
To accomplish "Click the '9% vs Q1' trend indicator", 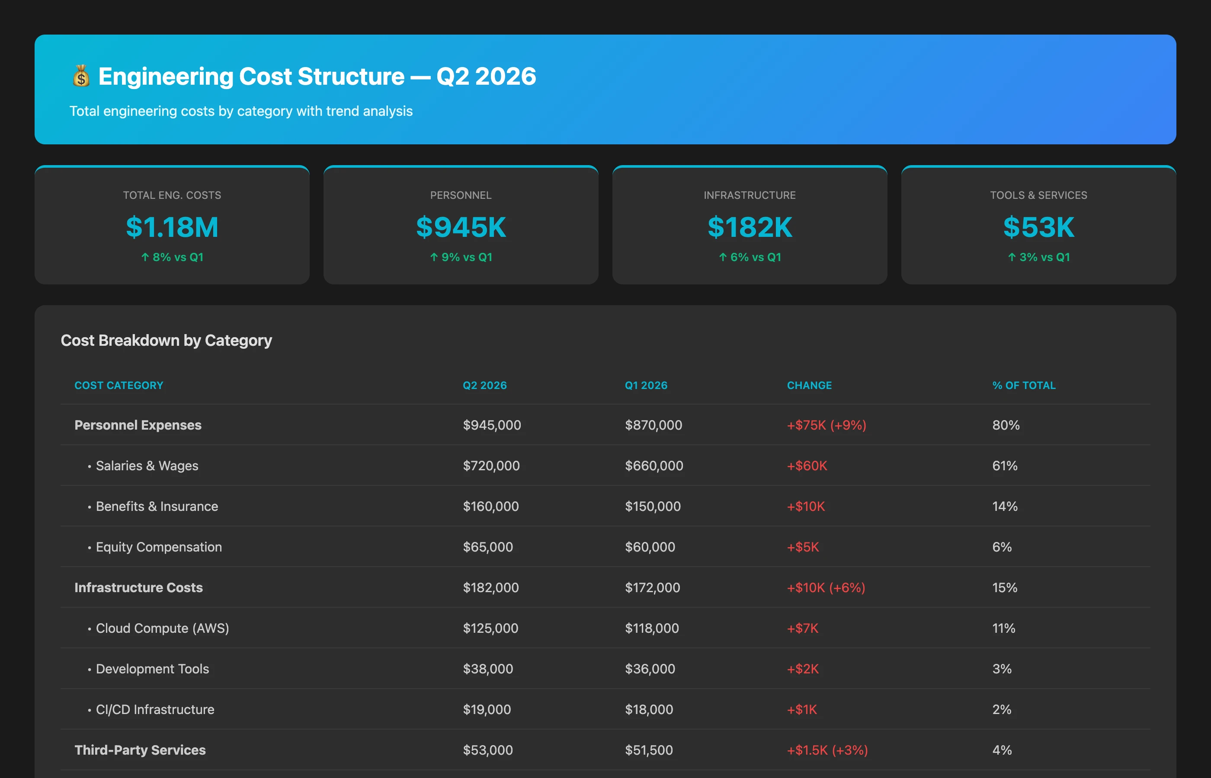I will click(461, 257).
